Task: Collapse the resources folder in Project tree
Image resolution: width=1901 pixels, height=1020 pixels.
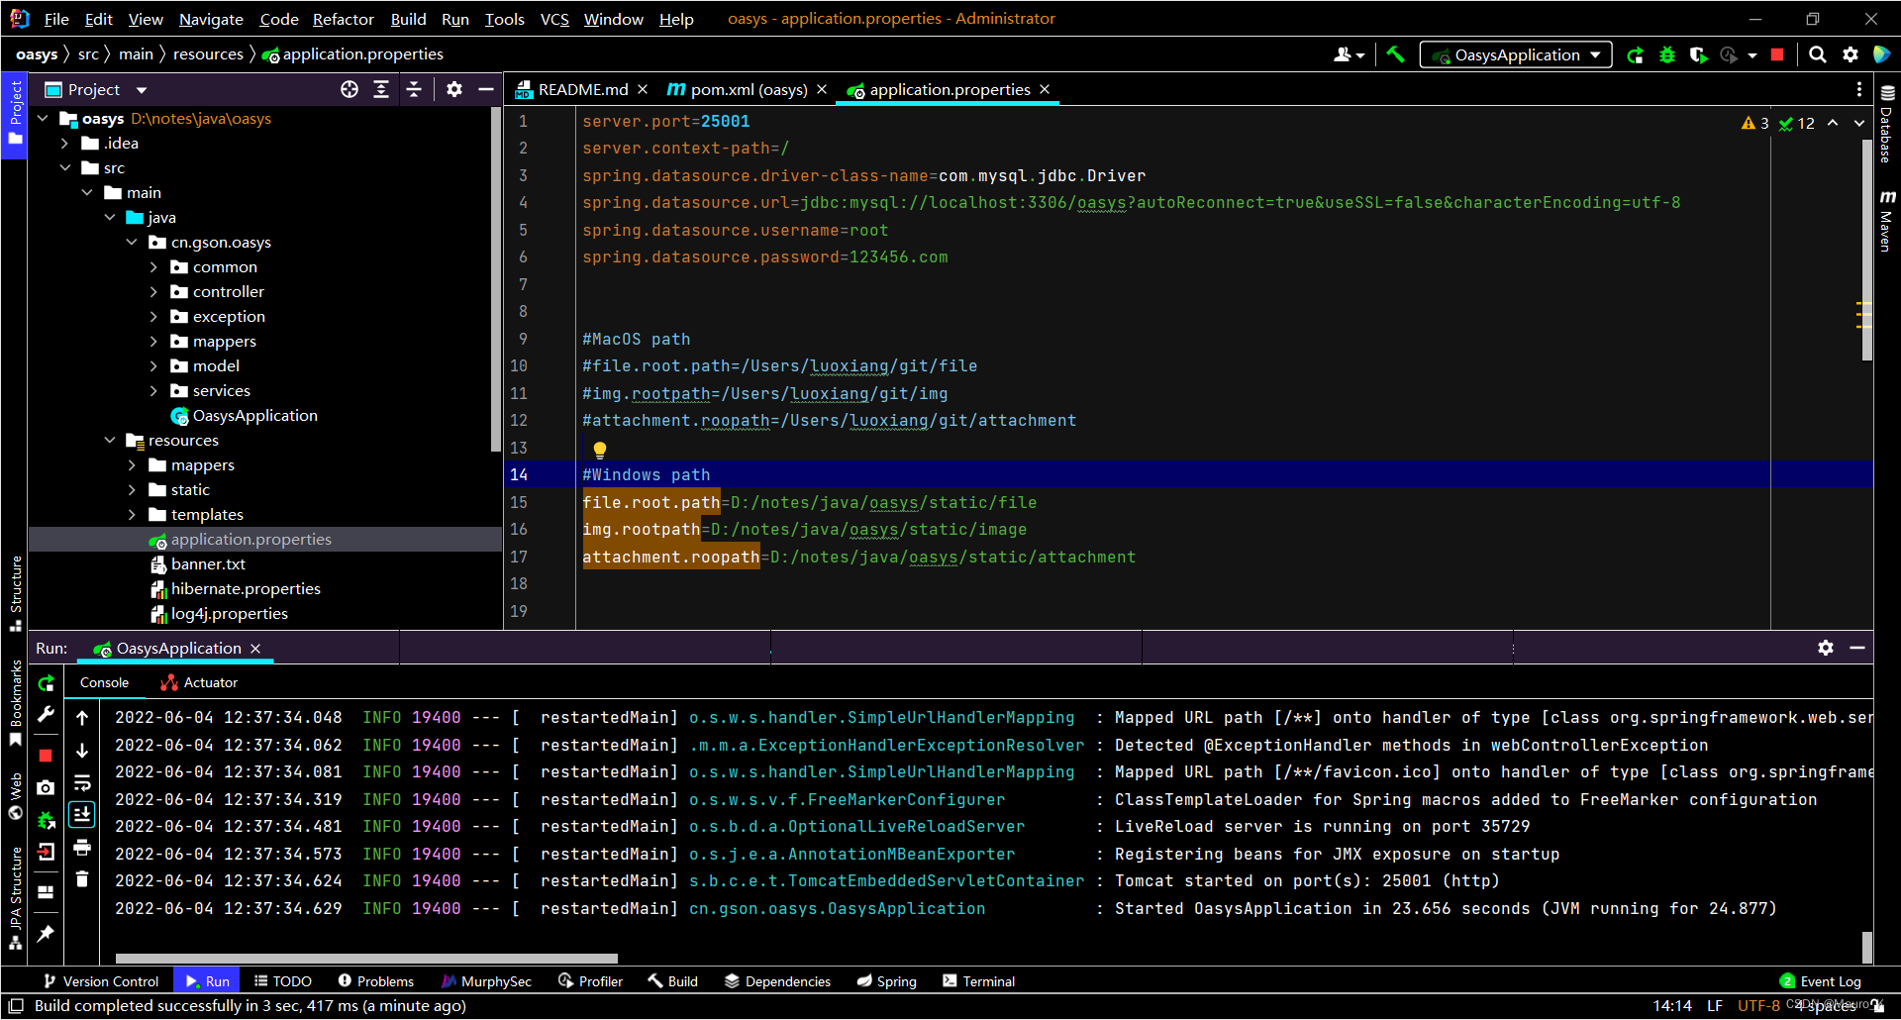Action: [110, 440]
